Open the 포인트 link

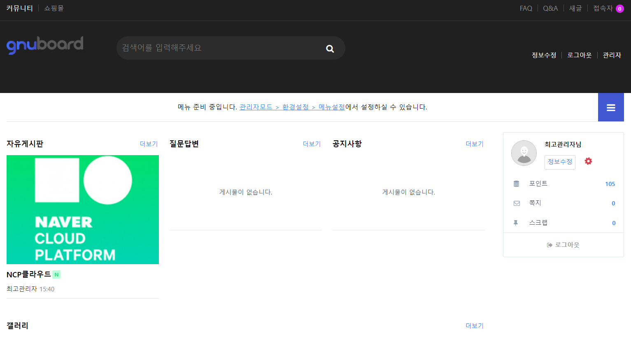[538, 184]
